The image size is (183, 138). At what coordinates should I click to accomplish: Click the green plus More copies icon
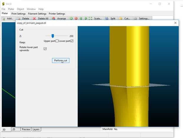pos(71,18)
